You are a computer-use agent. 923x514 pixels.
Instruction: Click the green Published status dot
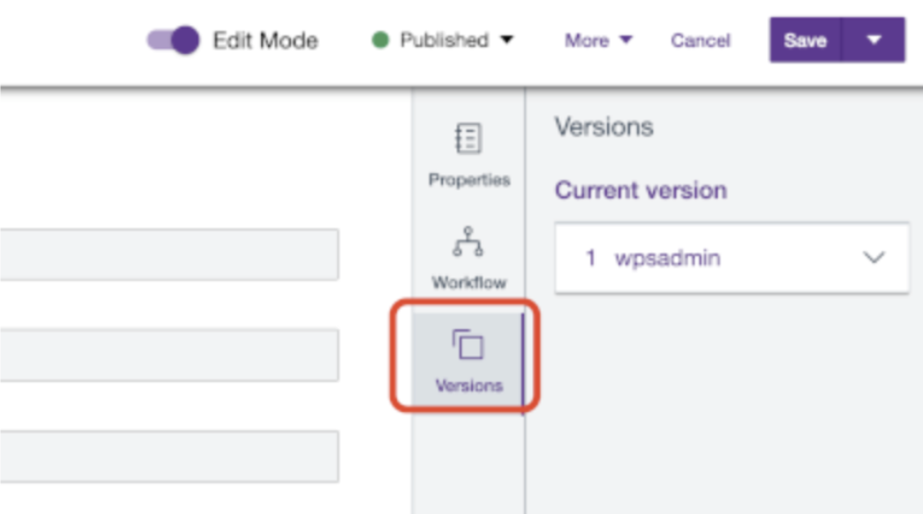pos(381,40)
